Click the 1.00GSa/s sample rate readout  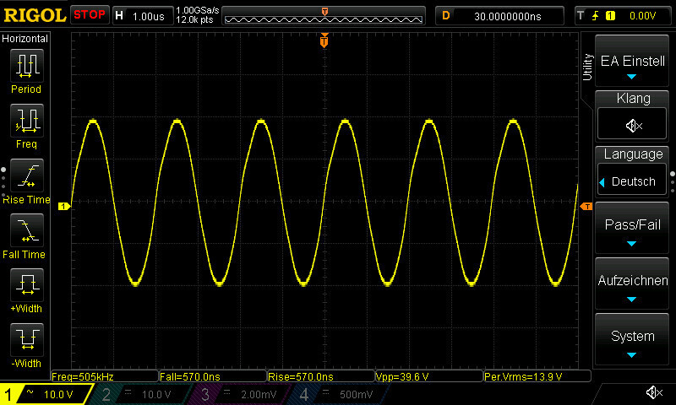(198, 10)
